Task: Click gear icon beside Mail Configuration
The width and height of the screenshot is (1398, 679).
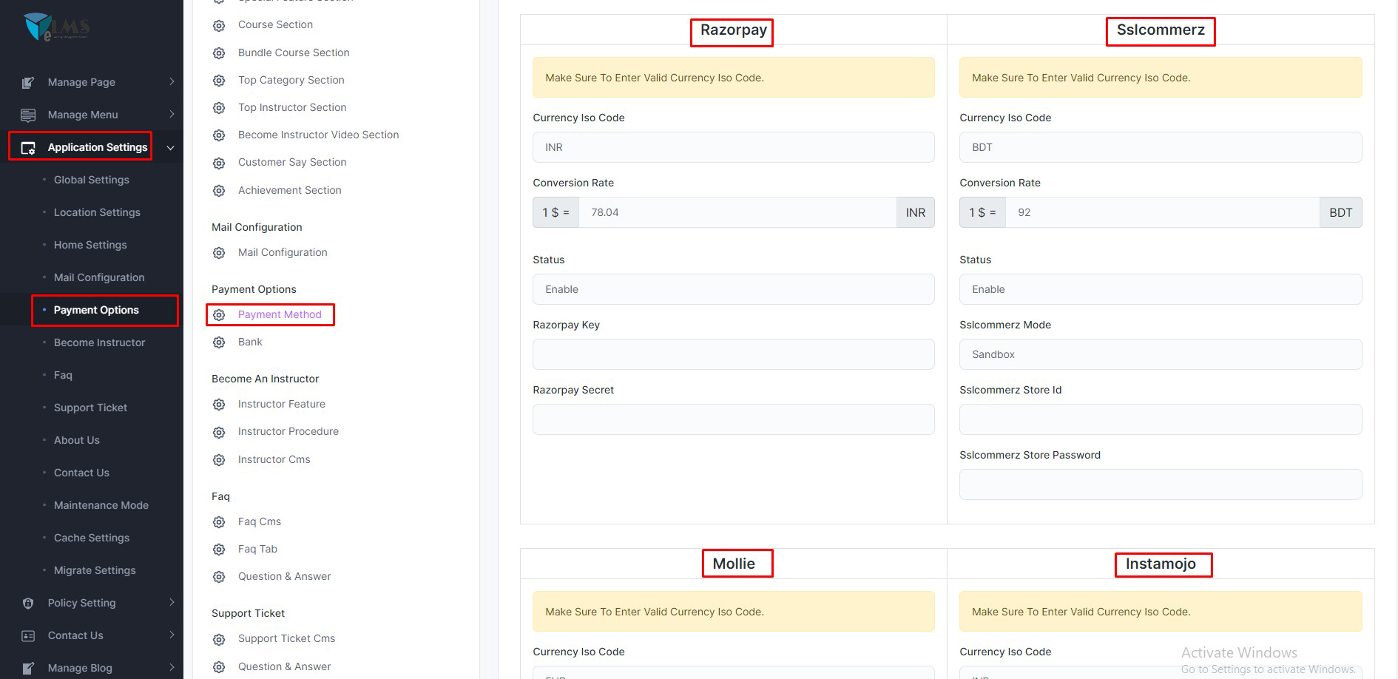Action: point(219,253)
